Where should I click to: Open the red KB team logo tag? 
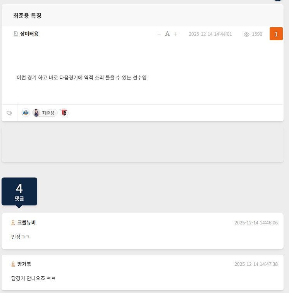[64, 113]
